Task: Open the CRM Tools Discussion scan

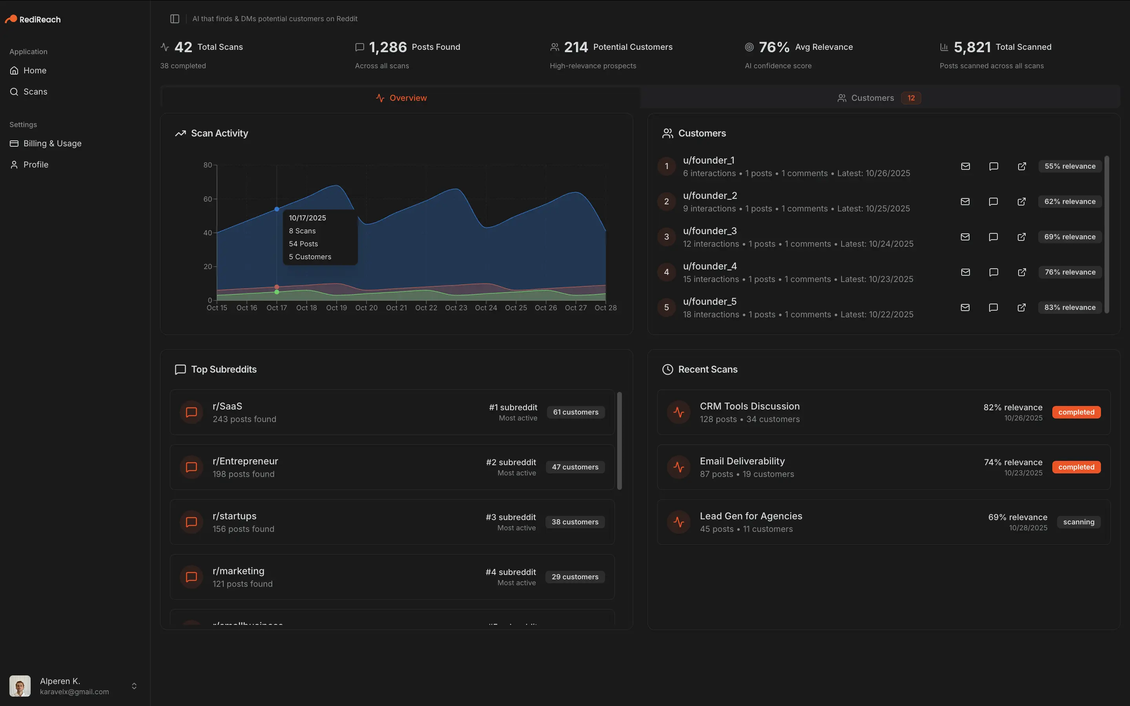Action: click(x=749, y=406)
